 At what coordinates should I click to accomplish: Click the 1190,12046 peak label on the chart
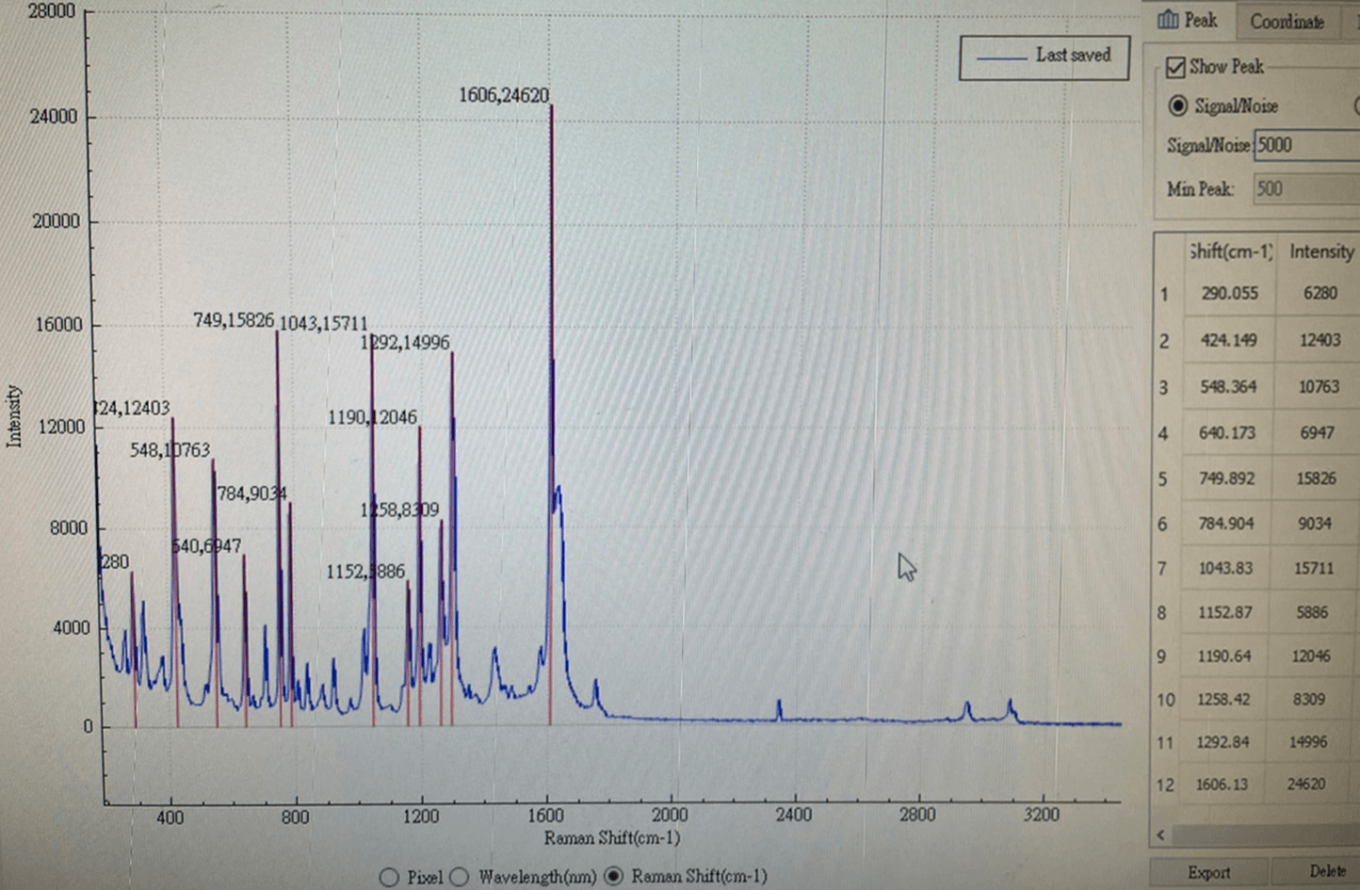click(372, 417)
